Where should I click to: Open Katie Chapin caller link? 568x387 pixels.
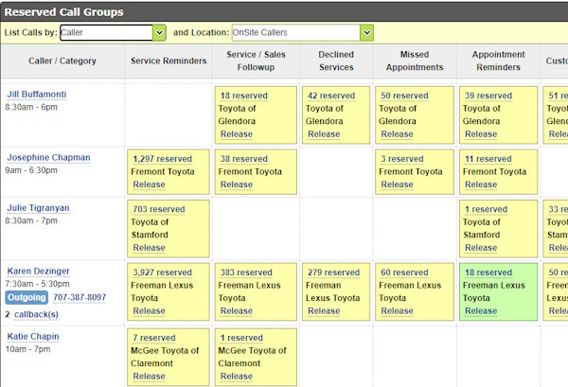click(x=33, y=336)
